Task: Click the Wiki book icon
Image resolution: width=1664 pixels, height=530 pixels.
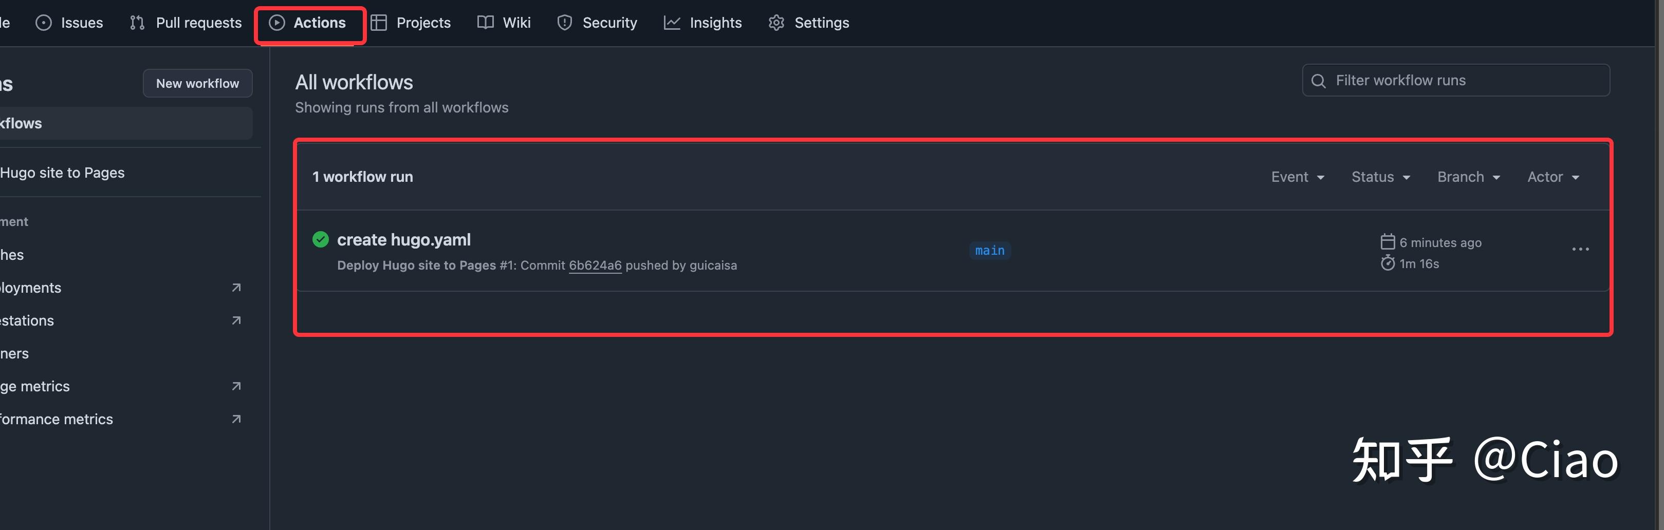Action: 485,23
